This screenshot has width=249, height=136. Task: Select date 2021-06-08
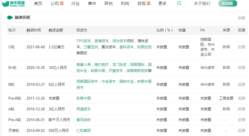[36, 47]
